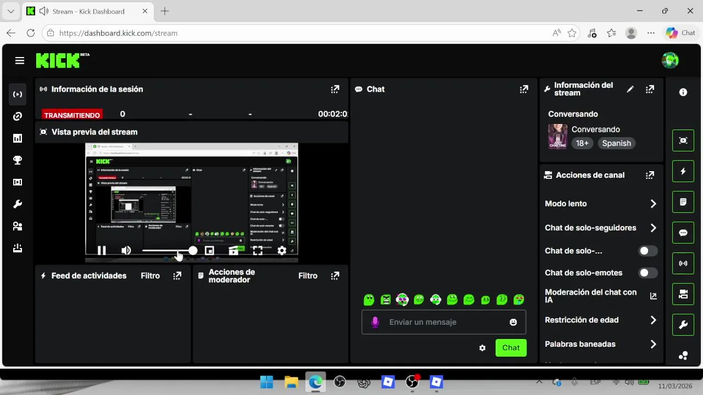The width and height of the screenshot is (703, 395).
Task: Click the Enviar un mensaje field
Action: coord(444,322)
